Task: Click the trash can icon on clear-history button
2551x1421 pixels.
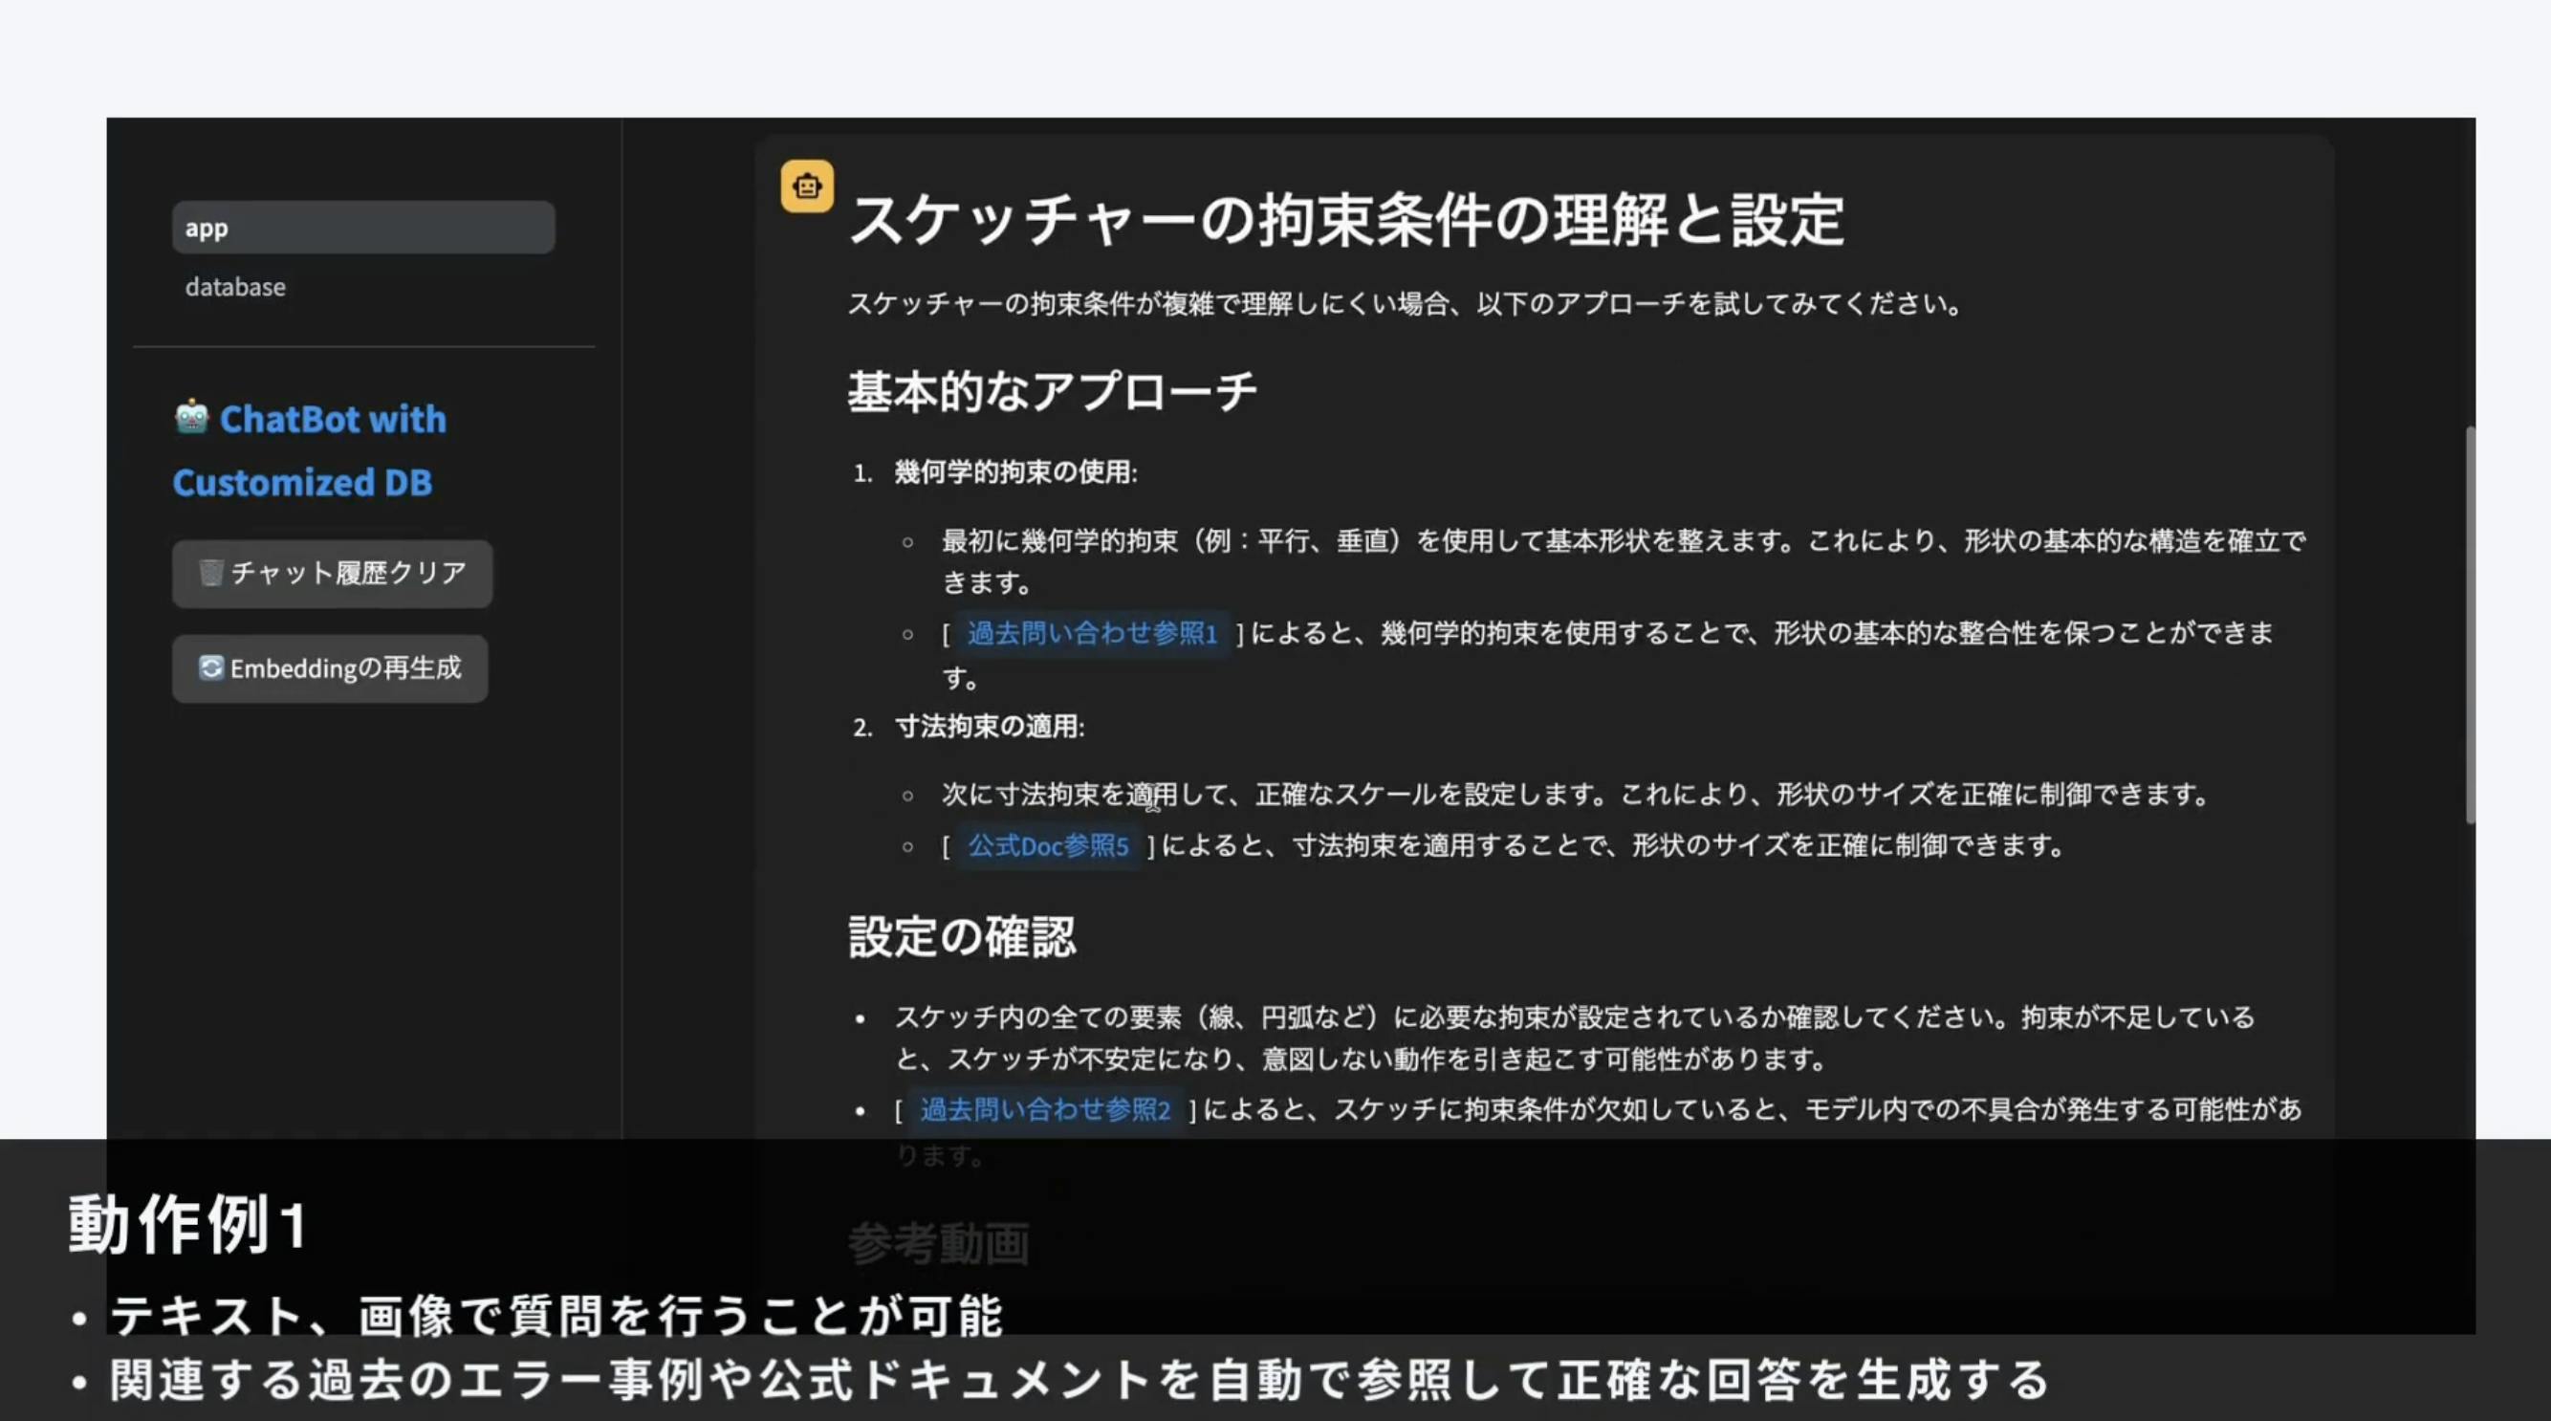Action: pyautogui.click(x=210, y=573)
